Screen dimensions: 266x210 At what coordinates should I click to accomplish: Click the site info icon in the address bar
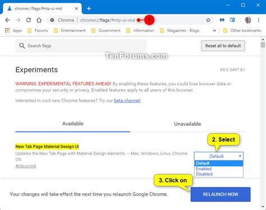coord(52,20)
